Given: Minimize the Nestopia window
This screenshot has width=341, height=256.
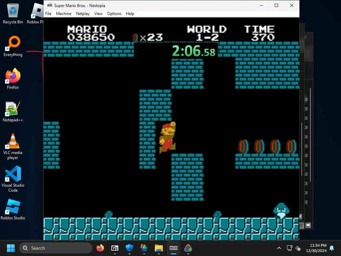Looking at the screenshot, I should [x=261, y=5].
